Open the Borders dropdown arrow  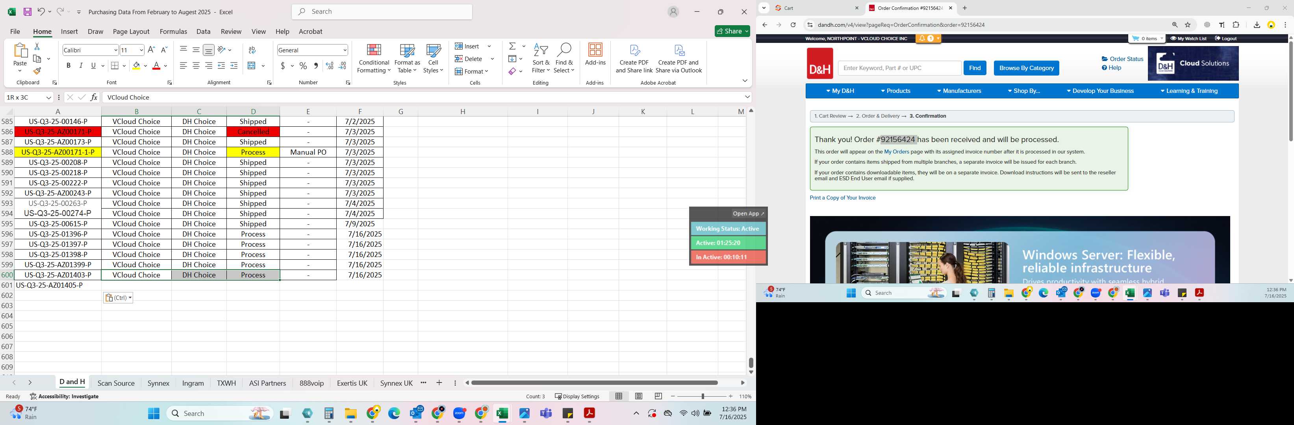(x=124, y=66)
